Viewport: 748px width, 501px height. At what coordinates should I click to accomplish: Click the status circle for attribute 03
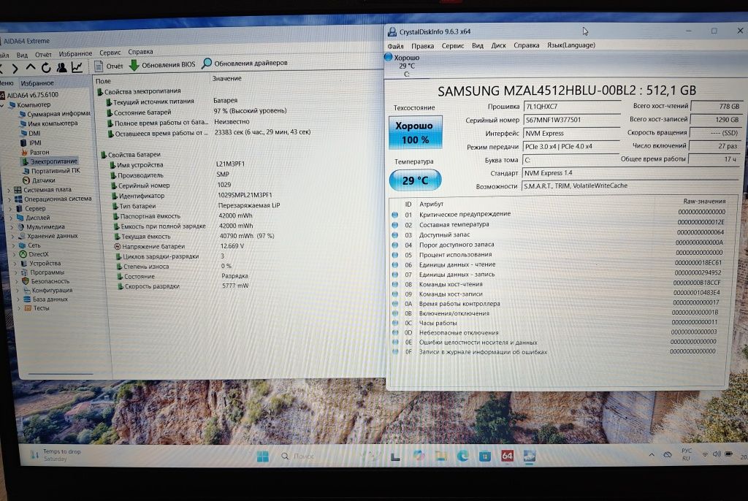tap(395, 234)
